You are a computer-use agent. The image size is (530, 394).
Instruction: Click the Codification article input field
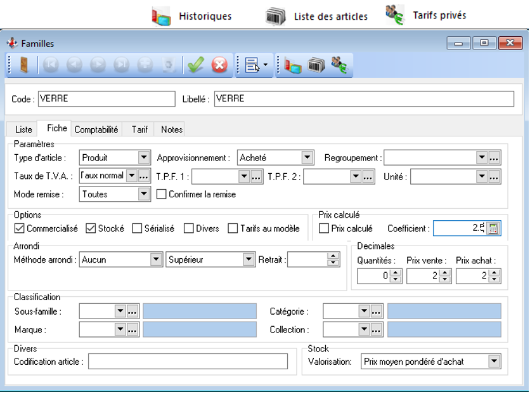pyautogui.click(x=188, y=362)
